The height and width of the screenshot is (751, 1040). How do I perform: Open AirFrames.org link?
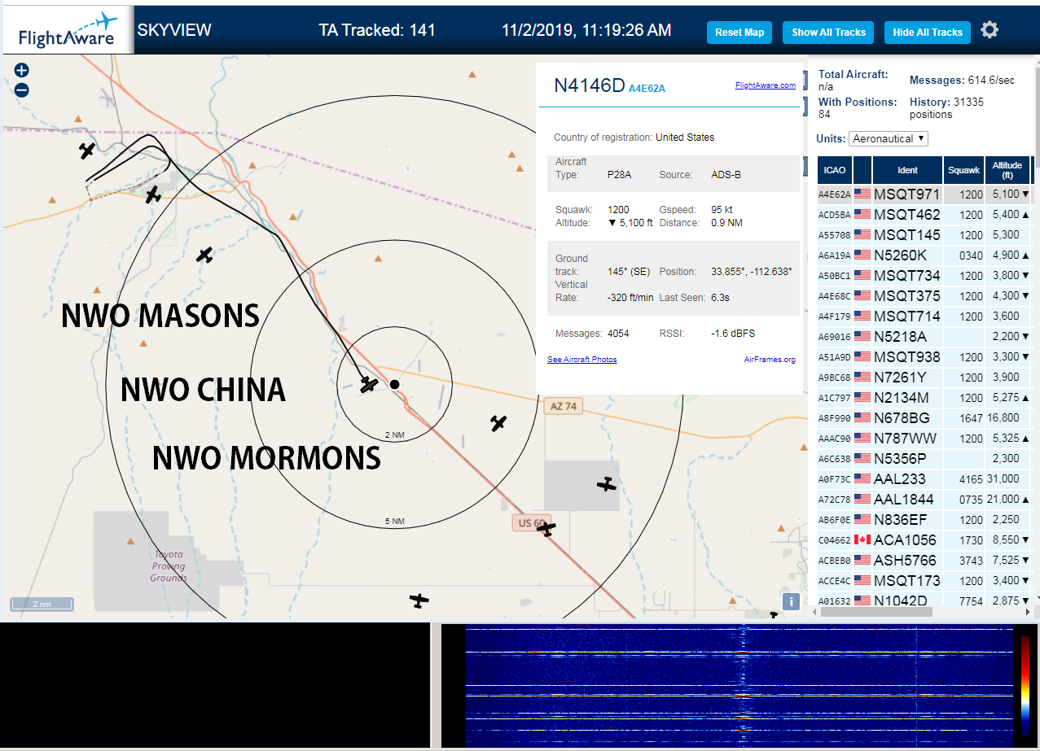[x=770, y=360]
